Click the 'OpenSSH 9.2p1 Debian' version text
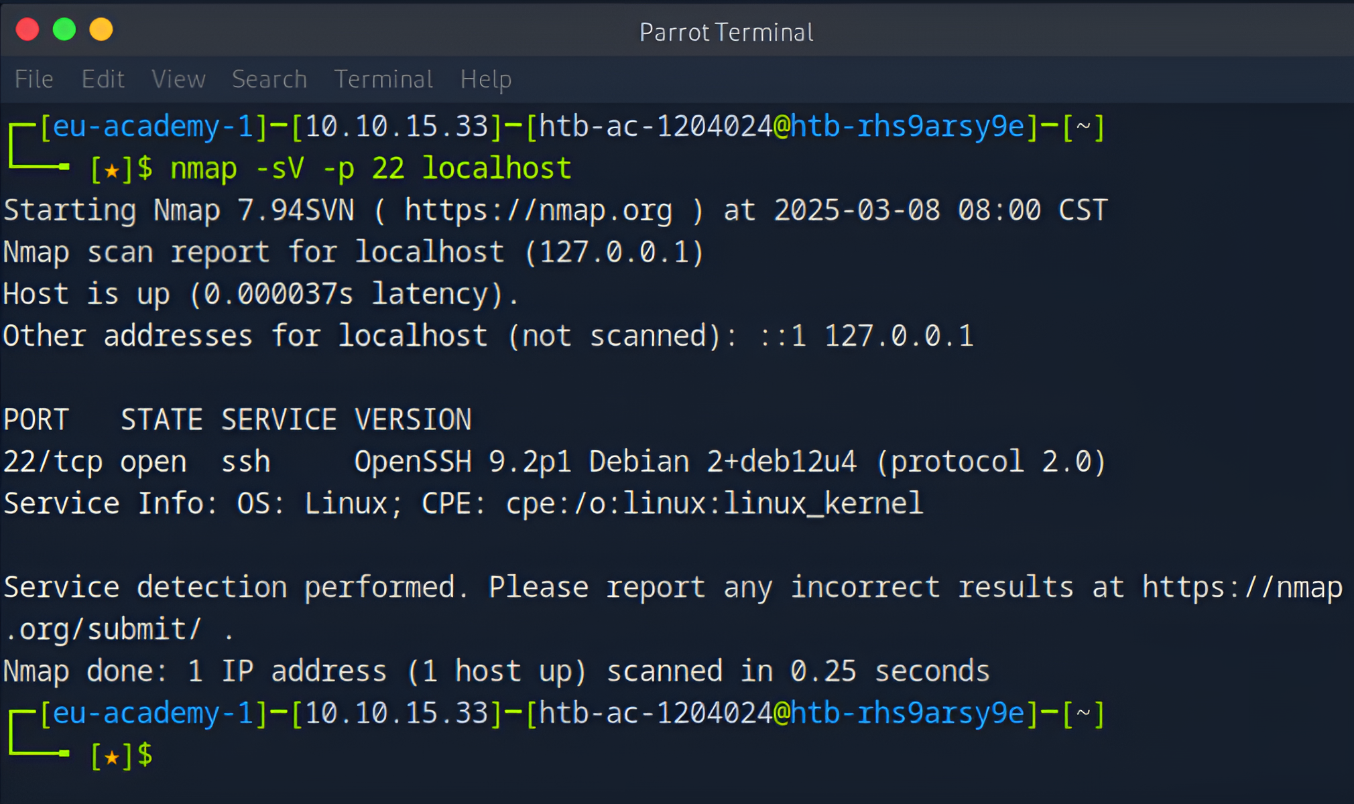Screen dimensions: 1354x804 pos(522,462)
